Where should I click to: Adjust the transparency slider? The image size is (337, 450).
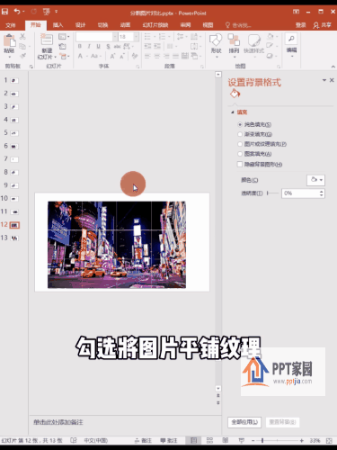pyautogui.click(x=272, y=193)
